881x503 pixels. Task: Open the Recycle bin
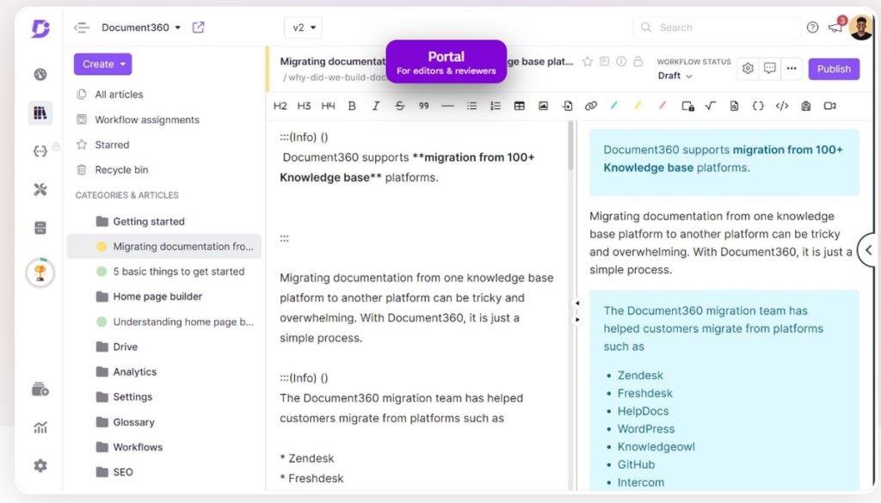pyautogui.click(x=121, y=169)
